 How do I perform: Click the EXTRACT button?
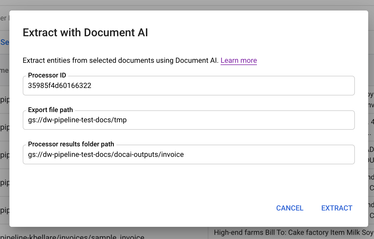(337, 208)
